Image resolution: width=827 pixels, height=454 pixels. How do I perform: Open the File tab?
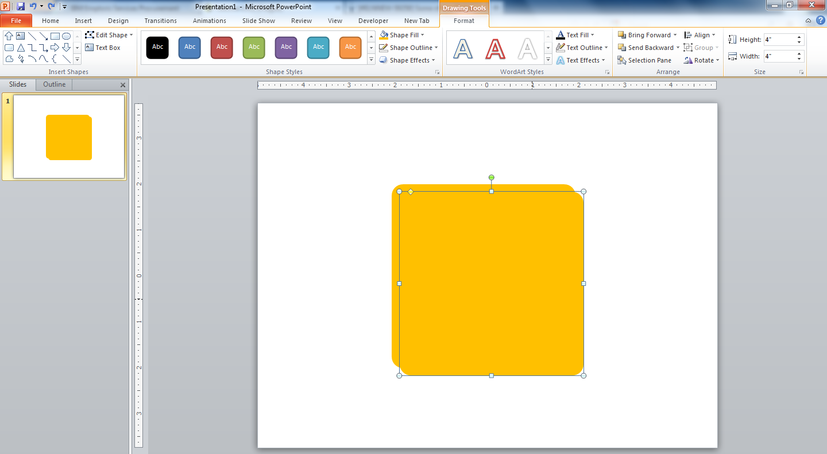click(x=16, y=21)
